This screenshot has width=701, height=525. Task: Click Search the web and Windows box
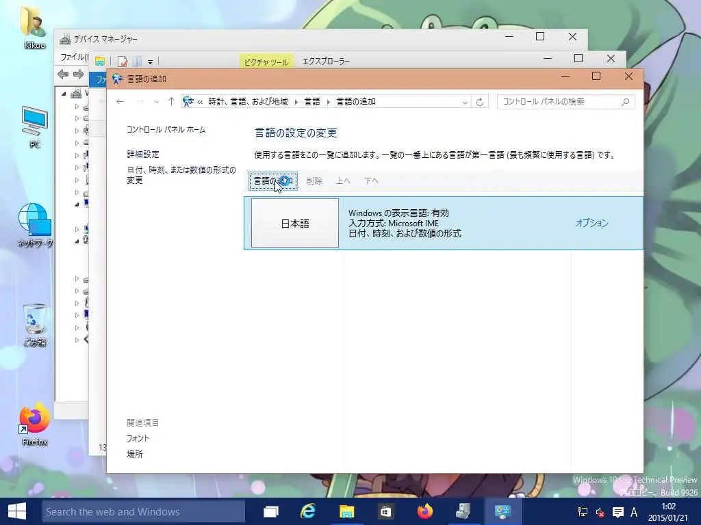(144, 511)
